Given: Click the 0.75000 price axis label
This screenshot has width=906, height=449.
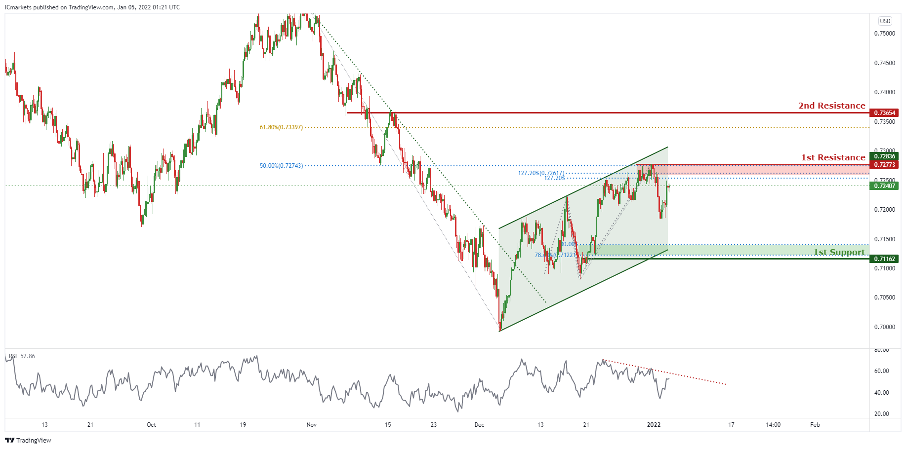Looking at the screenshot, I should (x=884, y=34).
